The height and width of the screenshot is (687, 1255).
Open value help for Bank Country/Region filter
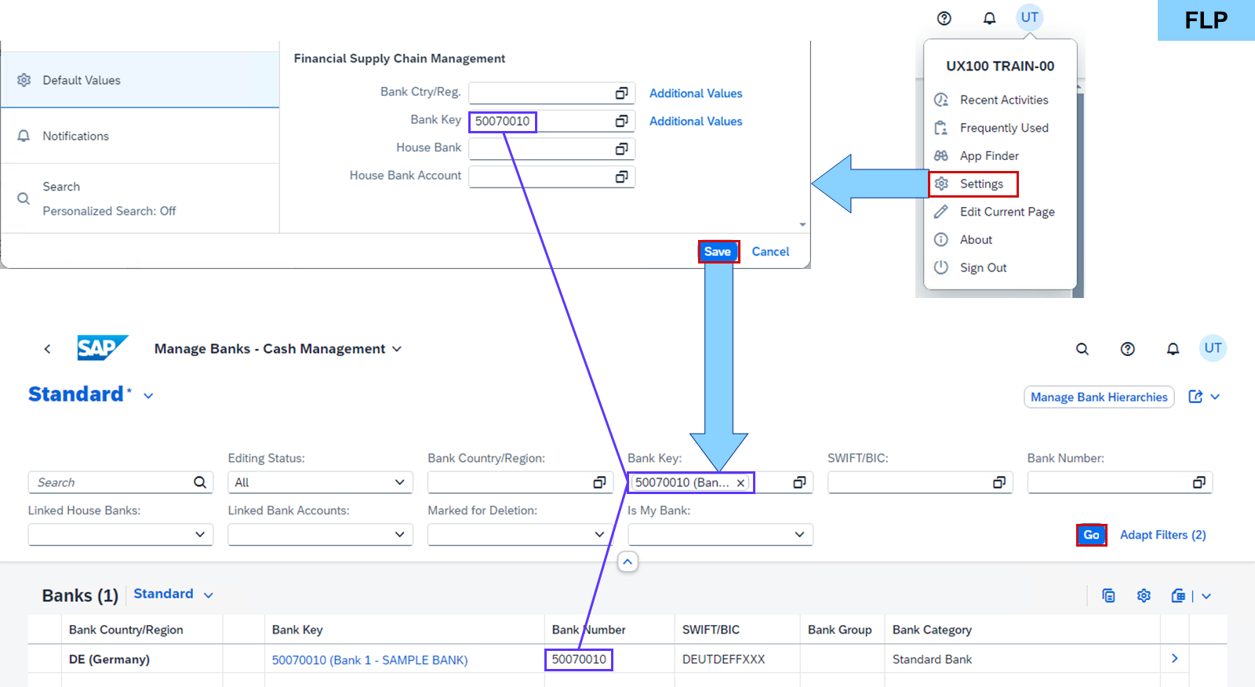(x=599, y=482)
